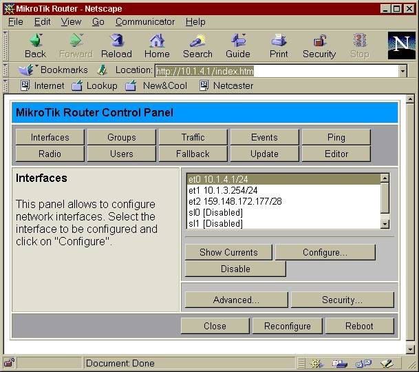Select interface et0 10.1.4.1/24
The width and height of the screenshot is (419, 372).
coord(283,179)
